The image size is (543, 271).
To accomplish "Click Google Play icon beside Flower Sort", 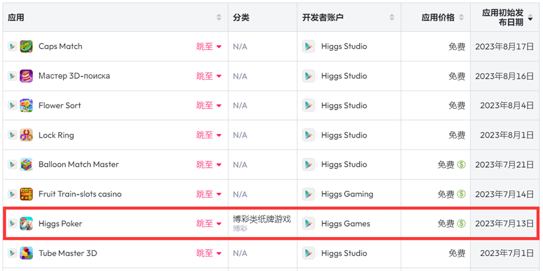I will click(13, 106).
